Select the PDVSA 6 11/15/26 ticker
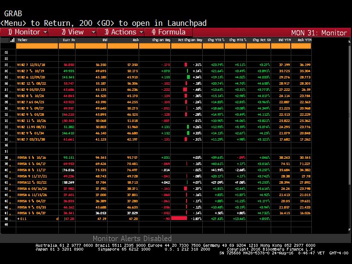The height and width of the screenshot is (264, 352). coord(32,195)
